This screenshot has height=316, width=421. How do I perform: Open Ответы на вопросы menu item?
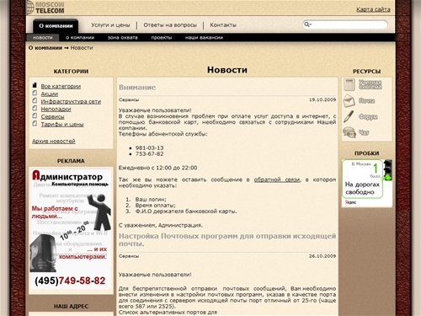170,25
